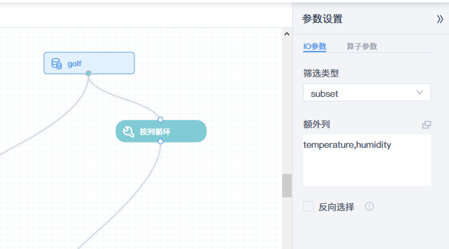449x249 pixels.
Task: Open the 筛选类型 subset dropdown
Action: [x=367, y=92]
